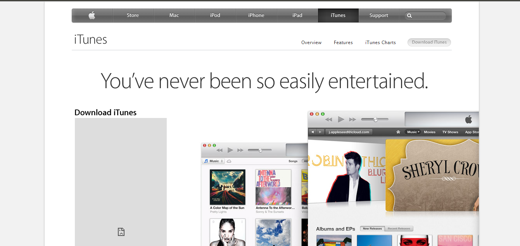Click the home icon in the iTunes Store bar

[x=398, y=132]
